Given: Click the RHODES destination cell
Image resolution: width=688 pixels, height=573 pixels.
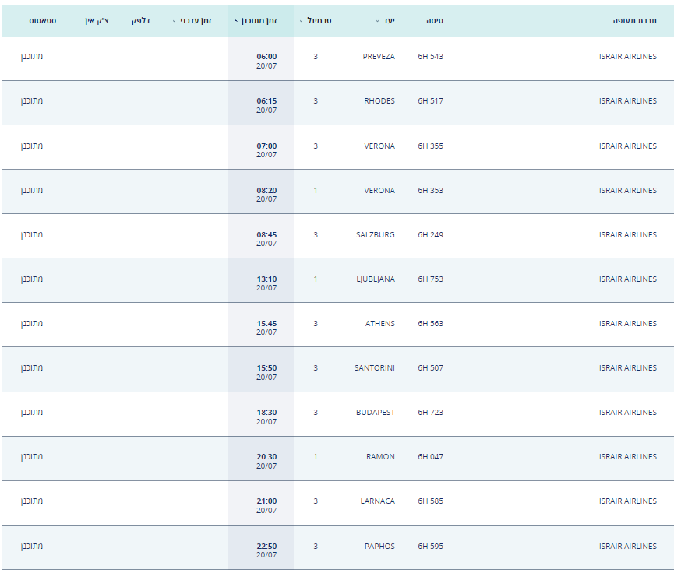Looking at the screenshot, I should pos(379,101).
